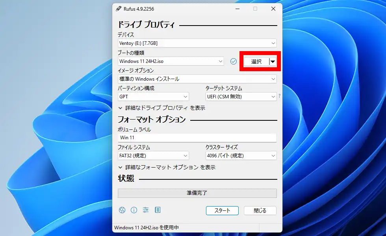This screenshot has height=236, width=386.
Task: Open the GPT partition scheme dropdown
Action: coord(153,97)
